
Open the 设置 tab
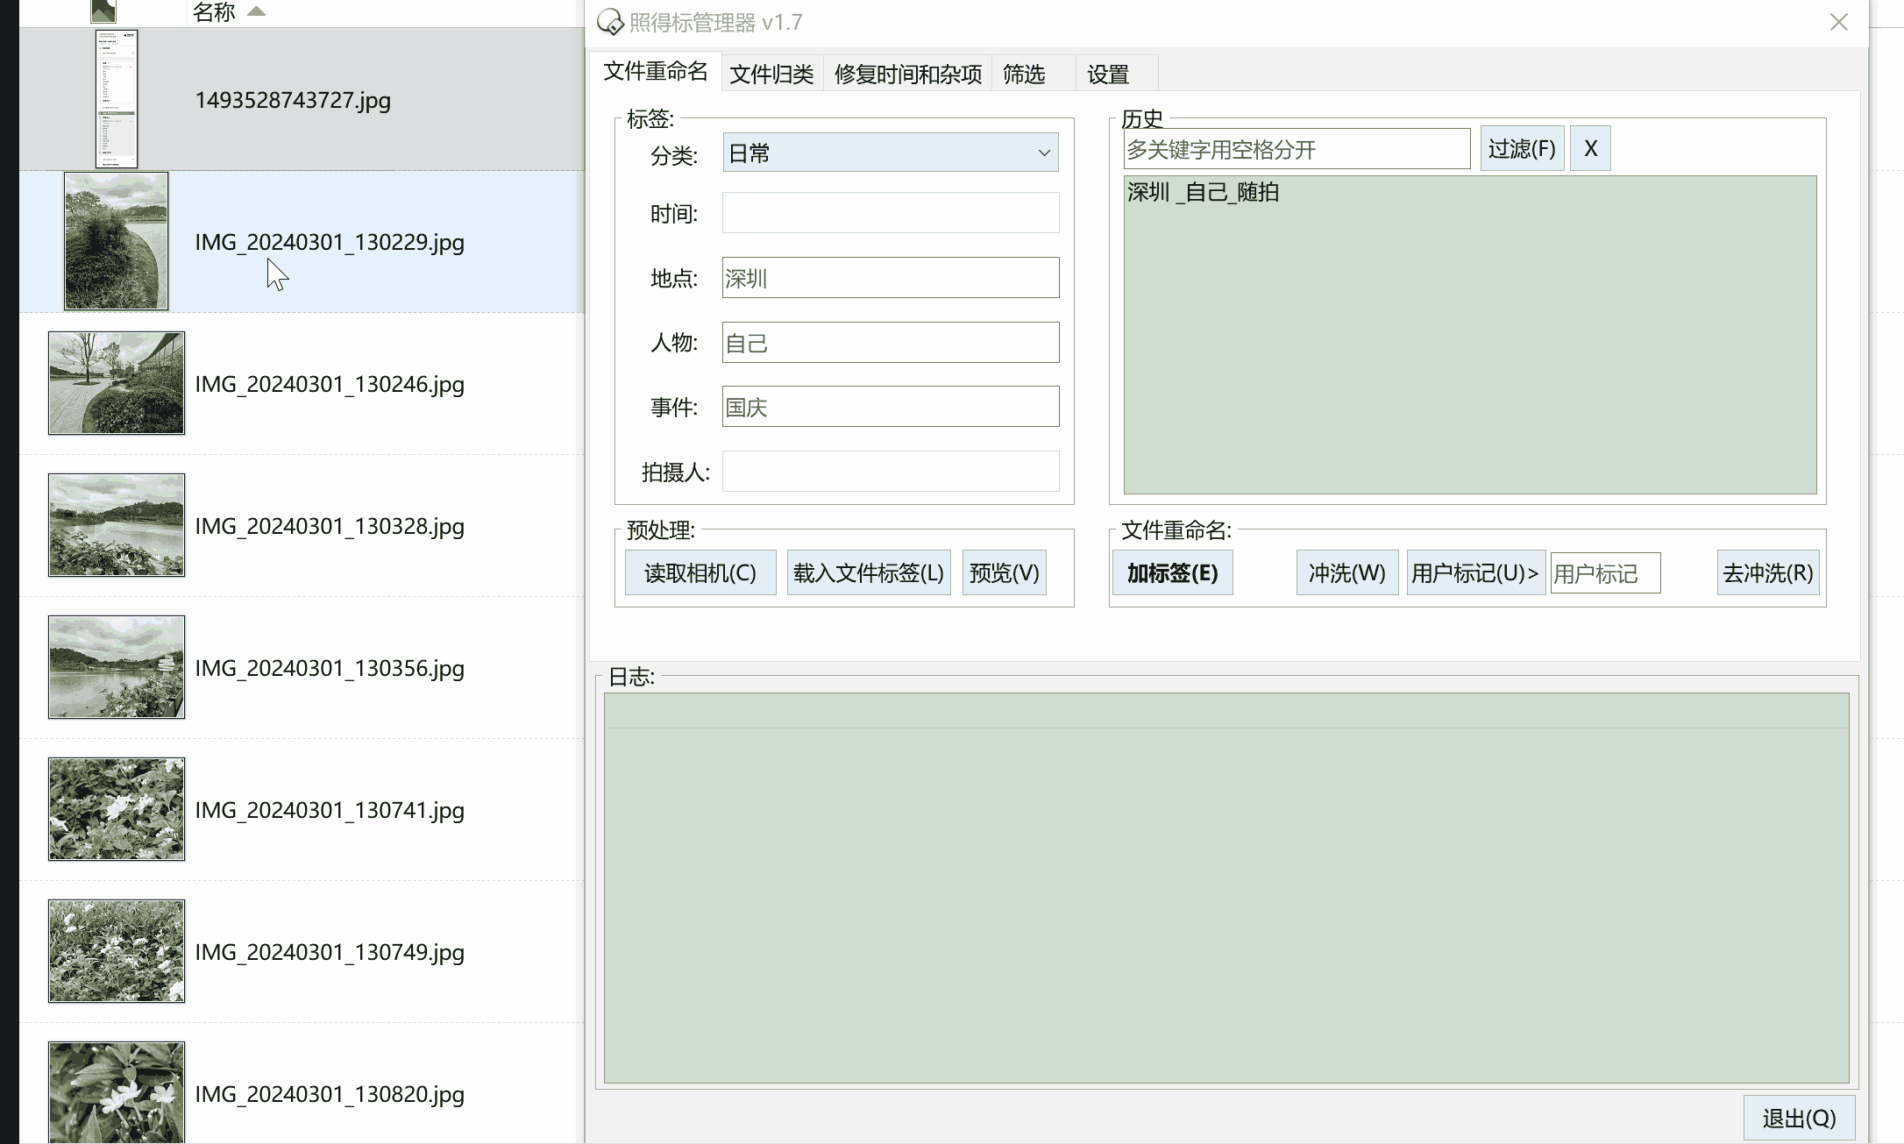click(1108, 75)
